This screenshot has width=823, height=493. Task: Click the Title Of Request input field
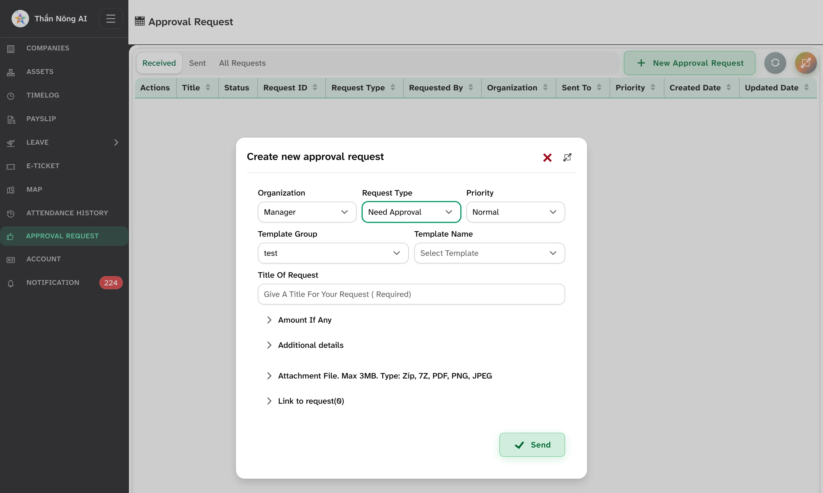click(411, 294)
